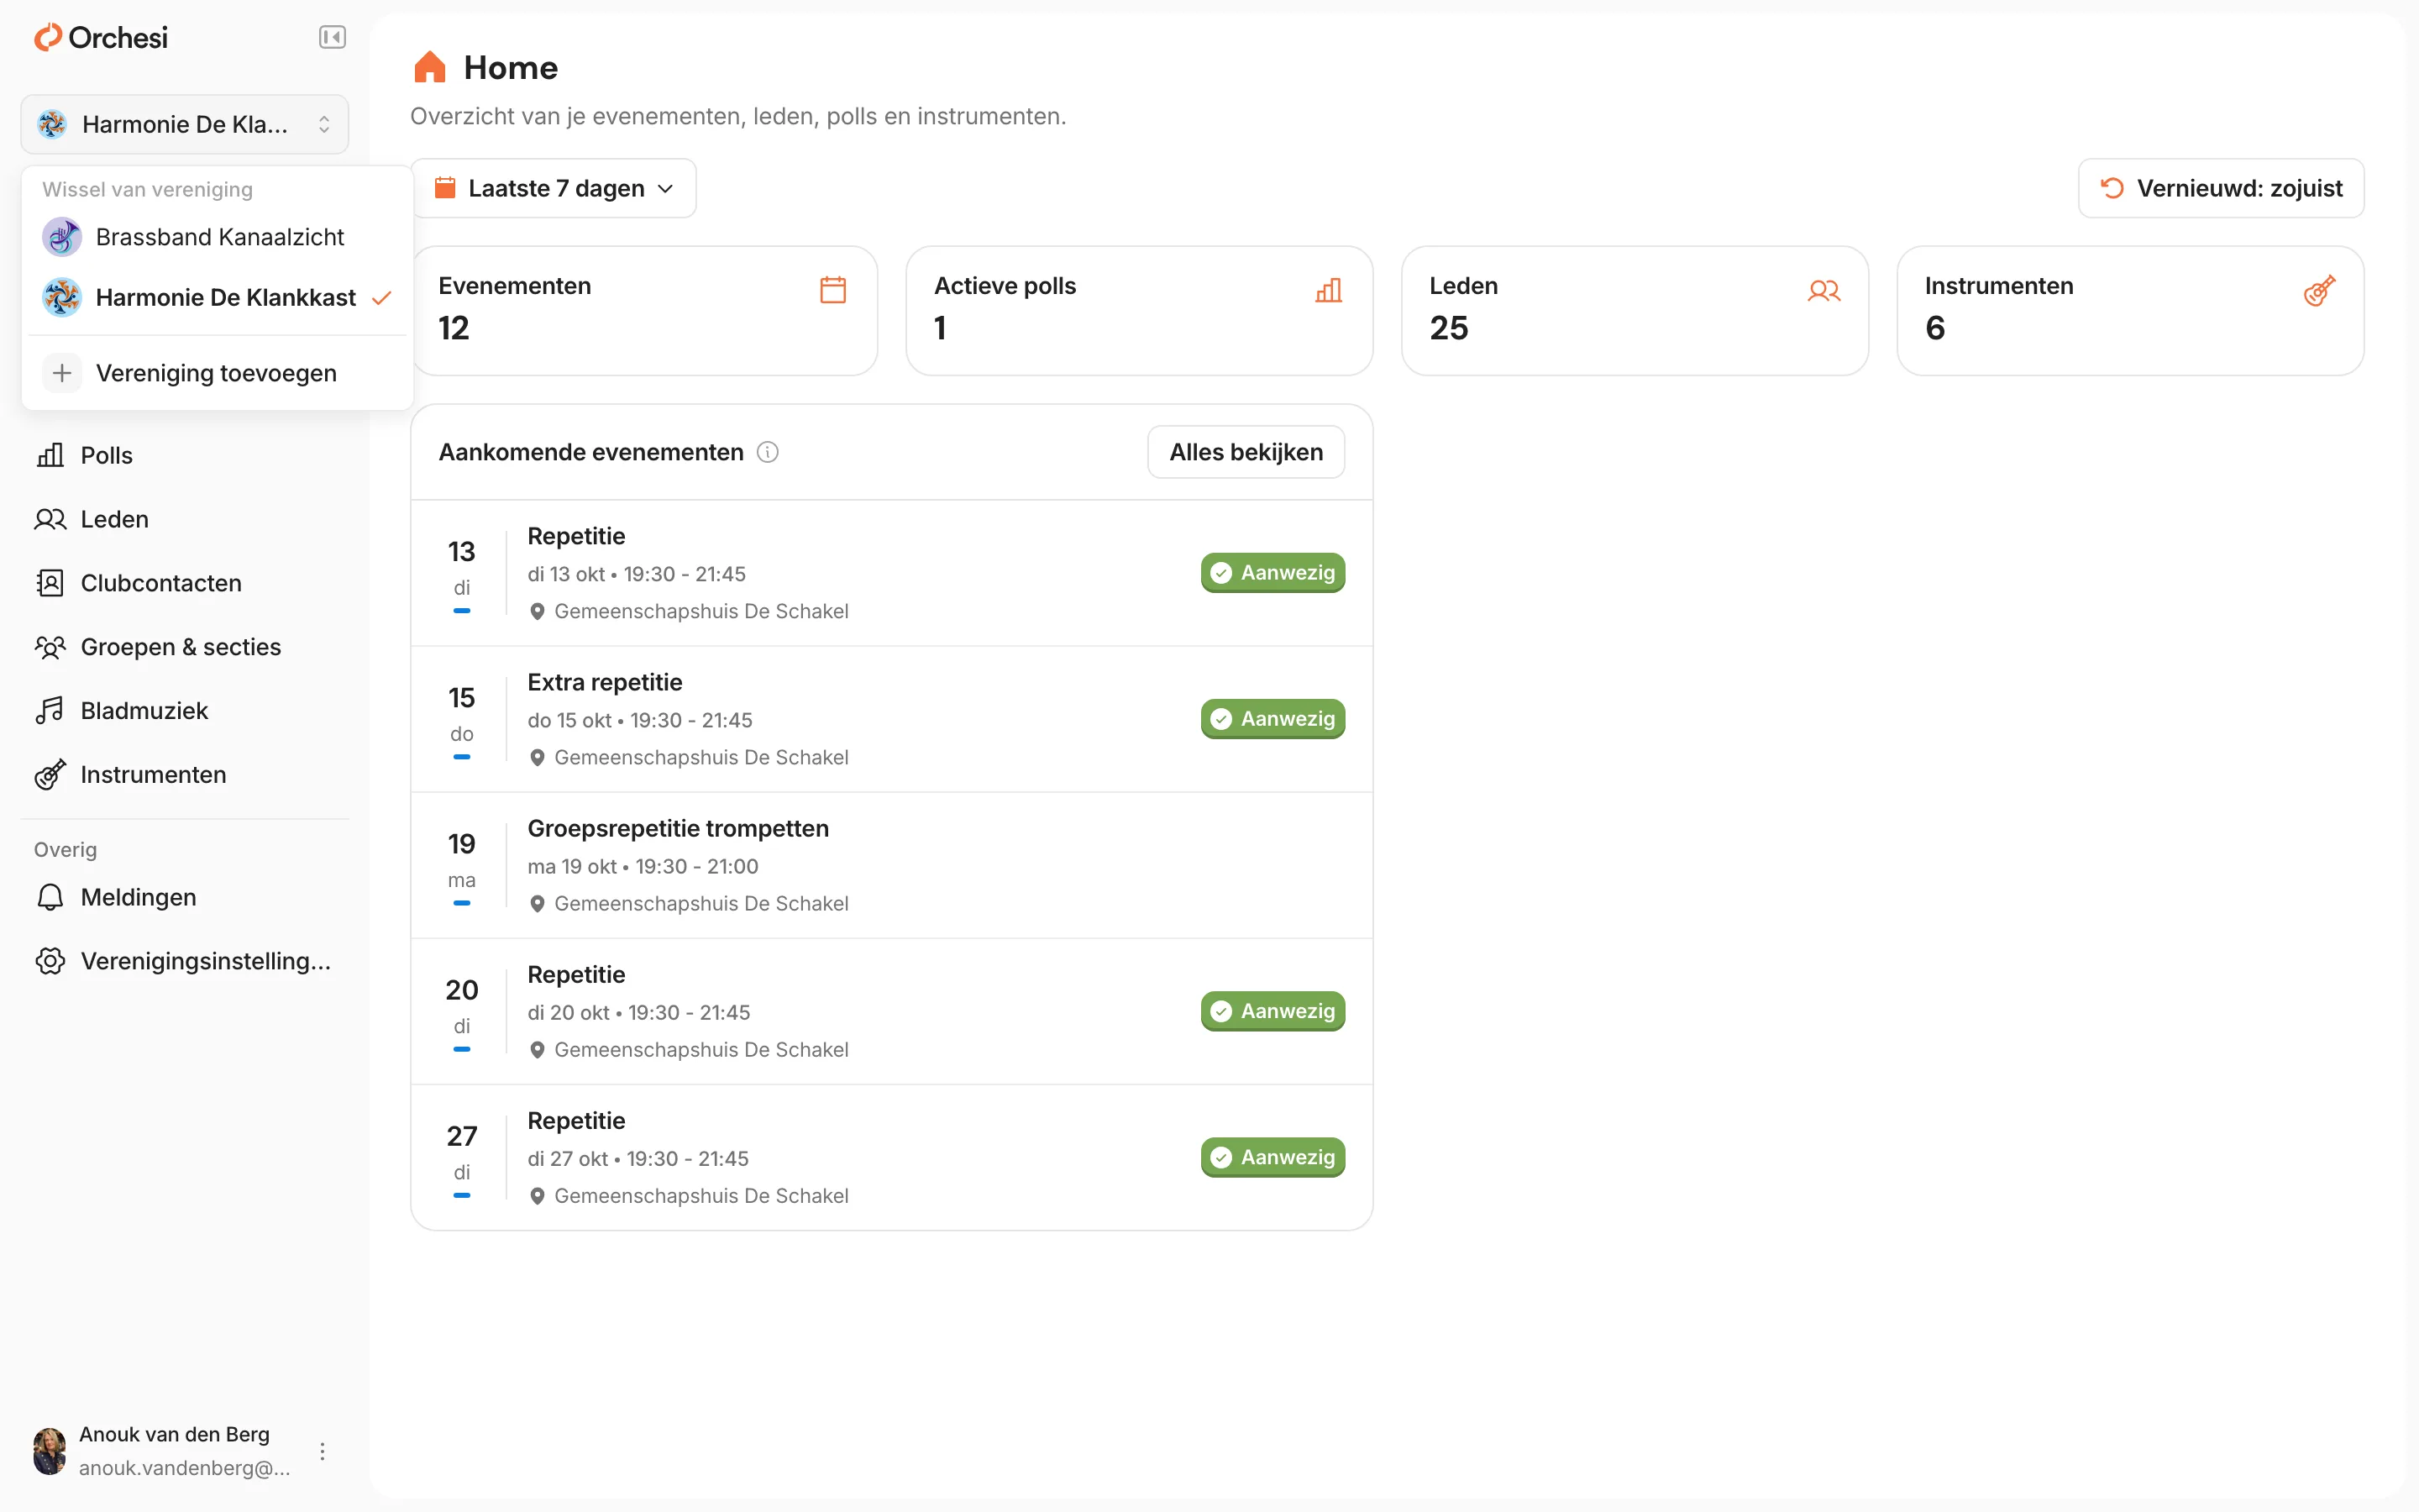The height and width of the screenshot is (1512, 2419).
Task: Click the Leden 25 stat card
Action: [1635, 311]
